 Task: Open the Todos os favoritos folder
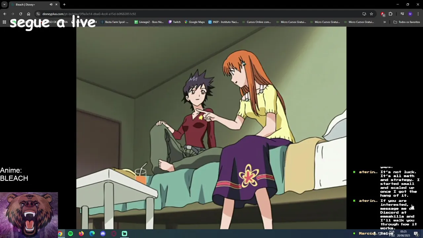coord(406,22)
